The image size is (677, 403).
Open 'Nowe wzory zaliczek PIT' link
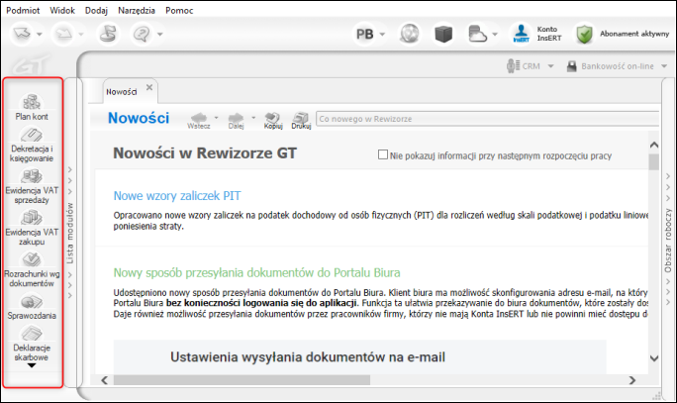[177, 196]
